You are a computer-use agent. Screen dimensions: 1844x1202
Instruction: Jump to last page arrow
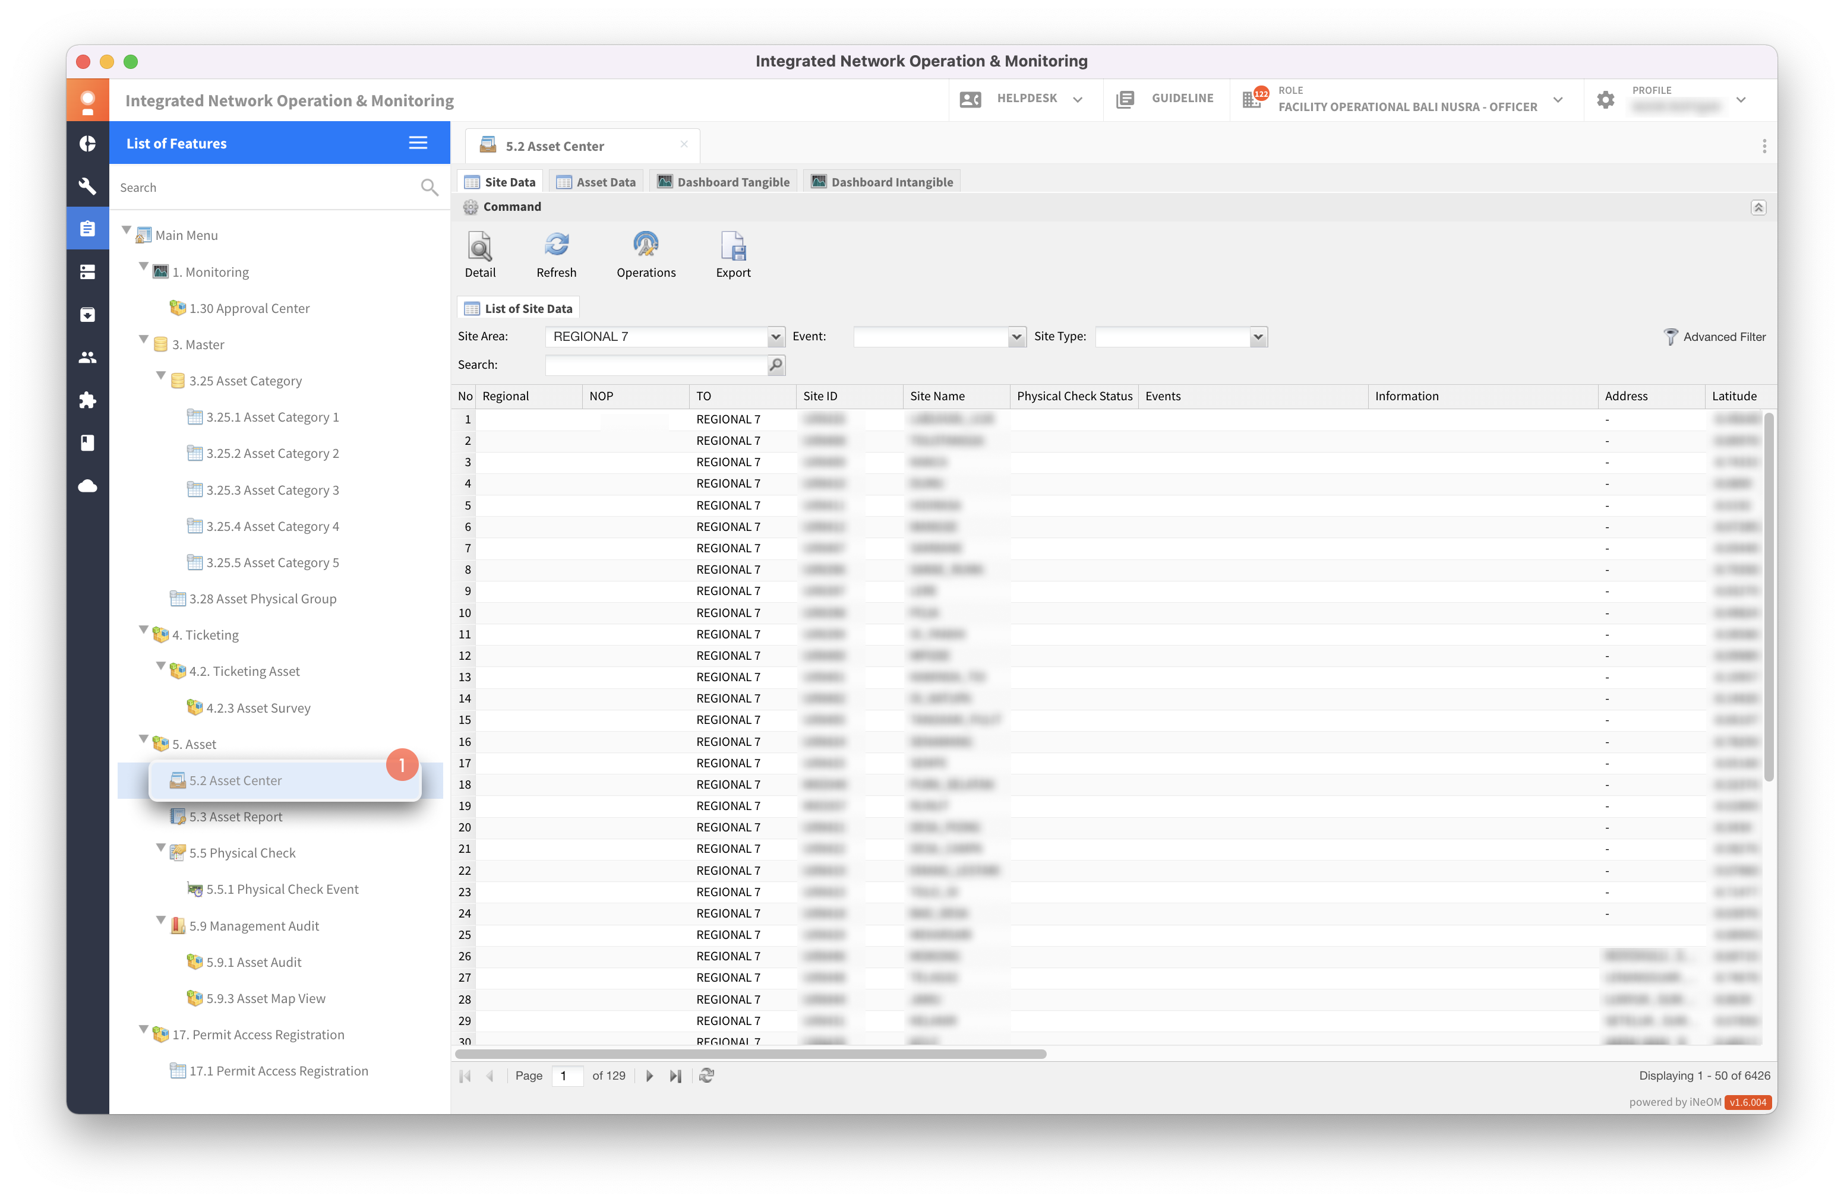click(x=675, y=1076)
